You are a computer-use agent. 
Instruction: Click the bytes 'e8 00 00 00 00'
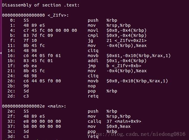click(42, 121)
